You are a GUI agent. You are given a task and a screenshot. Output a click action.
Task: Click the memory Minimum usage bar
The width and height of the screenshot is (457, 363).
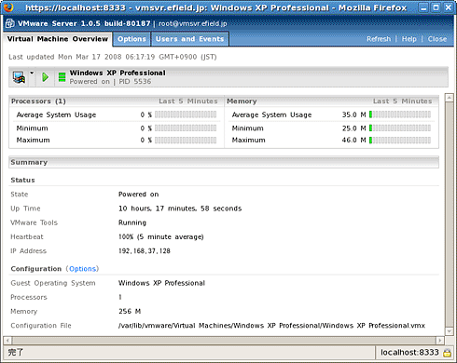pyautogui.click(x=400, y=128)
